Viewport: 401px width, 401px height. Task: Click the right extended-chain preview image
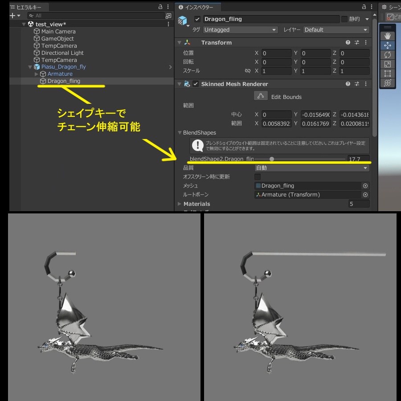click(300, 307)
